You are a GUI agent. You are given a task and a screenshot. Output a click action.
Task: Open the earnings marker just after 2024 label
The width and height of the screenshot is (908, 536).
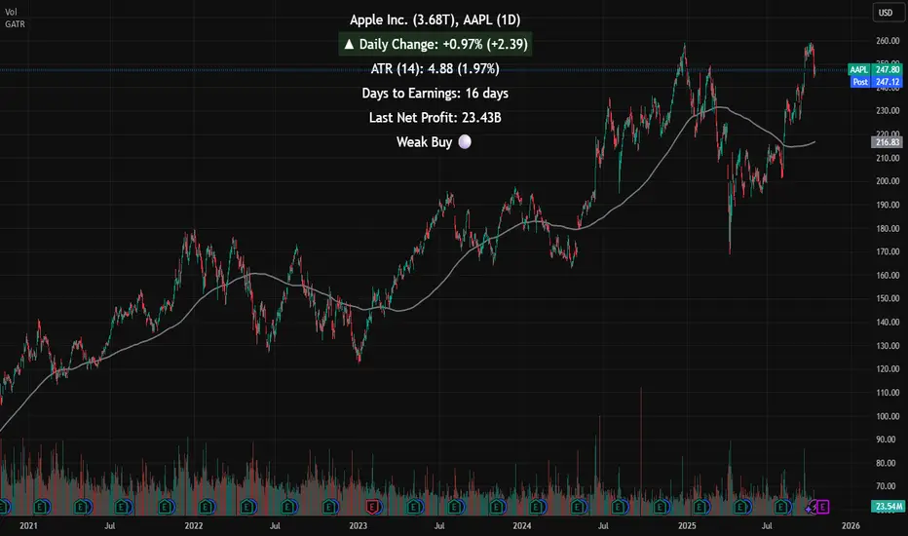click(537, 508)
